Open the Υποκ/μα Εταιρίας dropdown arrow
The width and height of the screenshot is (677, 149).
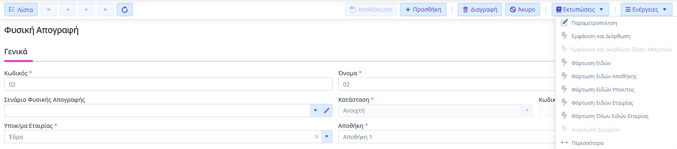click(327, 137)
